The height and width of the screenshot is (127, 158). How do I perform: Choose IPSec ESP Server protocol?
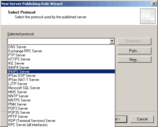click(61, 76)
